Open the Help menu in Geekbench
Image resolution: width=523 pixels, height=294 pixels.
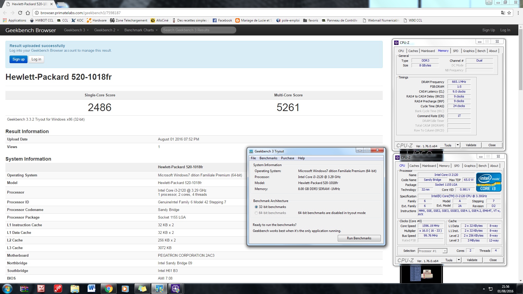click(x=301, y=158)
